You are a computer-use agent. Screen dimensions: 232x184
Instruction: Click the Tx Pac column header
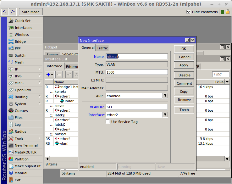(x=219, y=82)
